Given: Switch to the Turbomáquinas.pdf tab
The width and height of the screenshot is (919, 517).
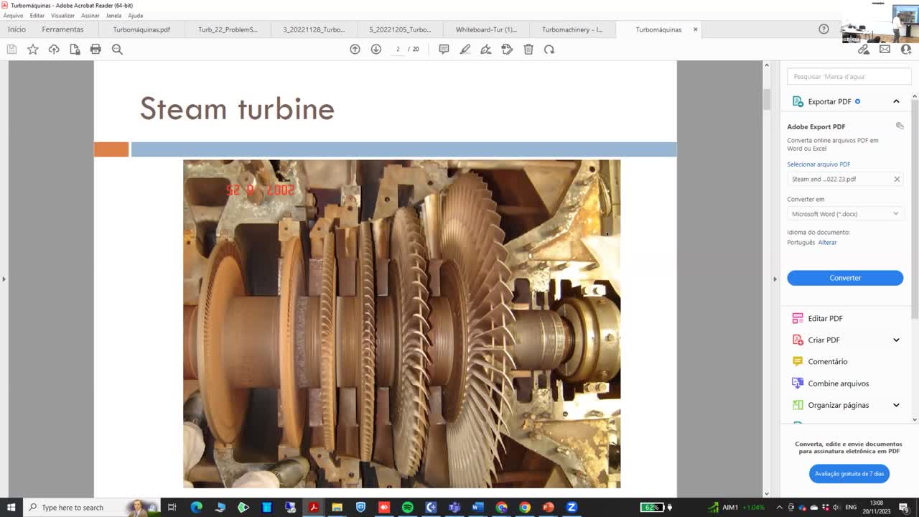Looking at the screenshot, I should click(141, 29).
